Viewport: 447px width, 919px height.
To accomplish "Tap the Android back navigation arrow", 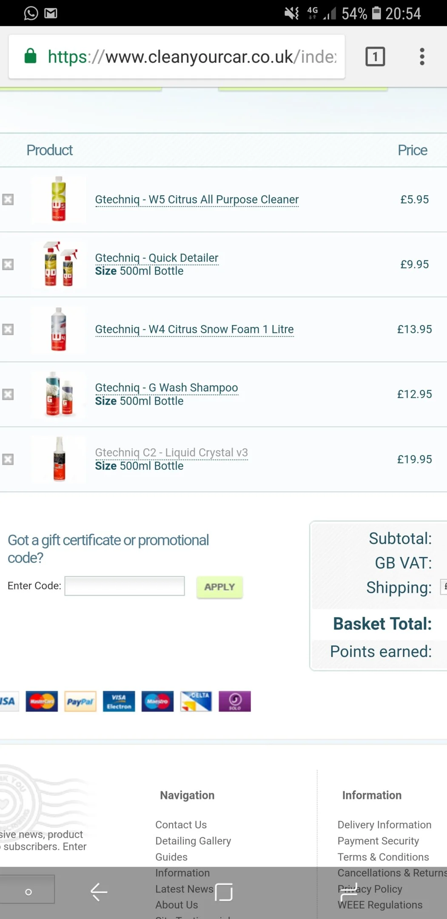I will pyautogui.click(x=99, y=892).
